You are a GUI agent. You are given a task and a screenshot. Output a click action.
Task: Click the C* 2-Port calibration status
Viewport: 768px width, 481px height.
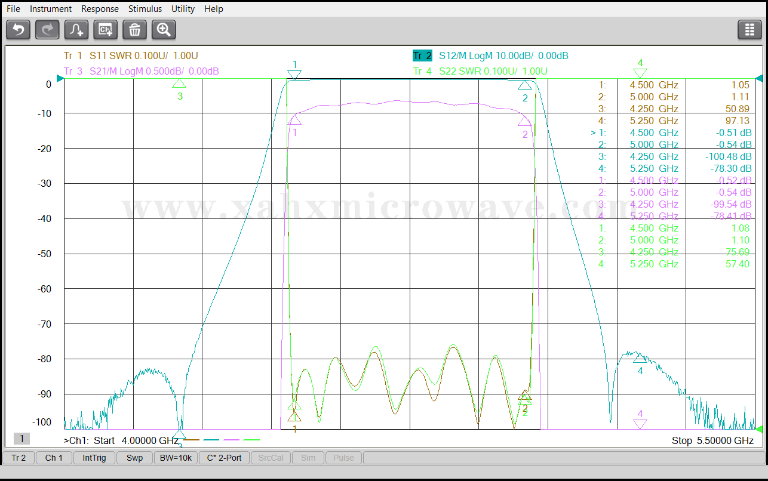pos(224,458)
